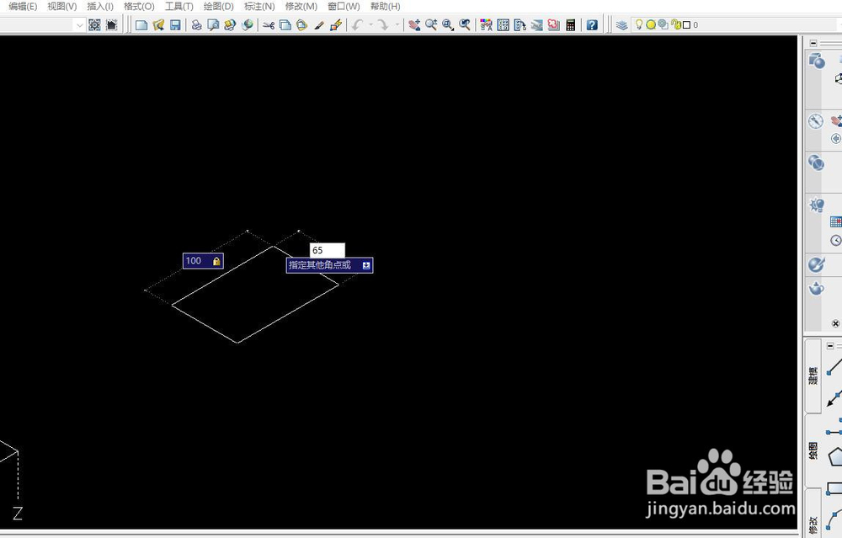Click the Zoom Previous icon

465,24
